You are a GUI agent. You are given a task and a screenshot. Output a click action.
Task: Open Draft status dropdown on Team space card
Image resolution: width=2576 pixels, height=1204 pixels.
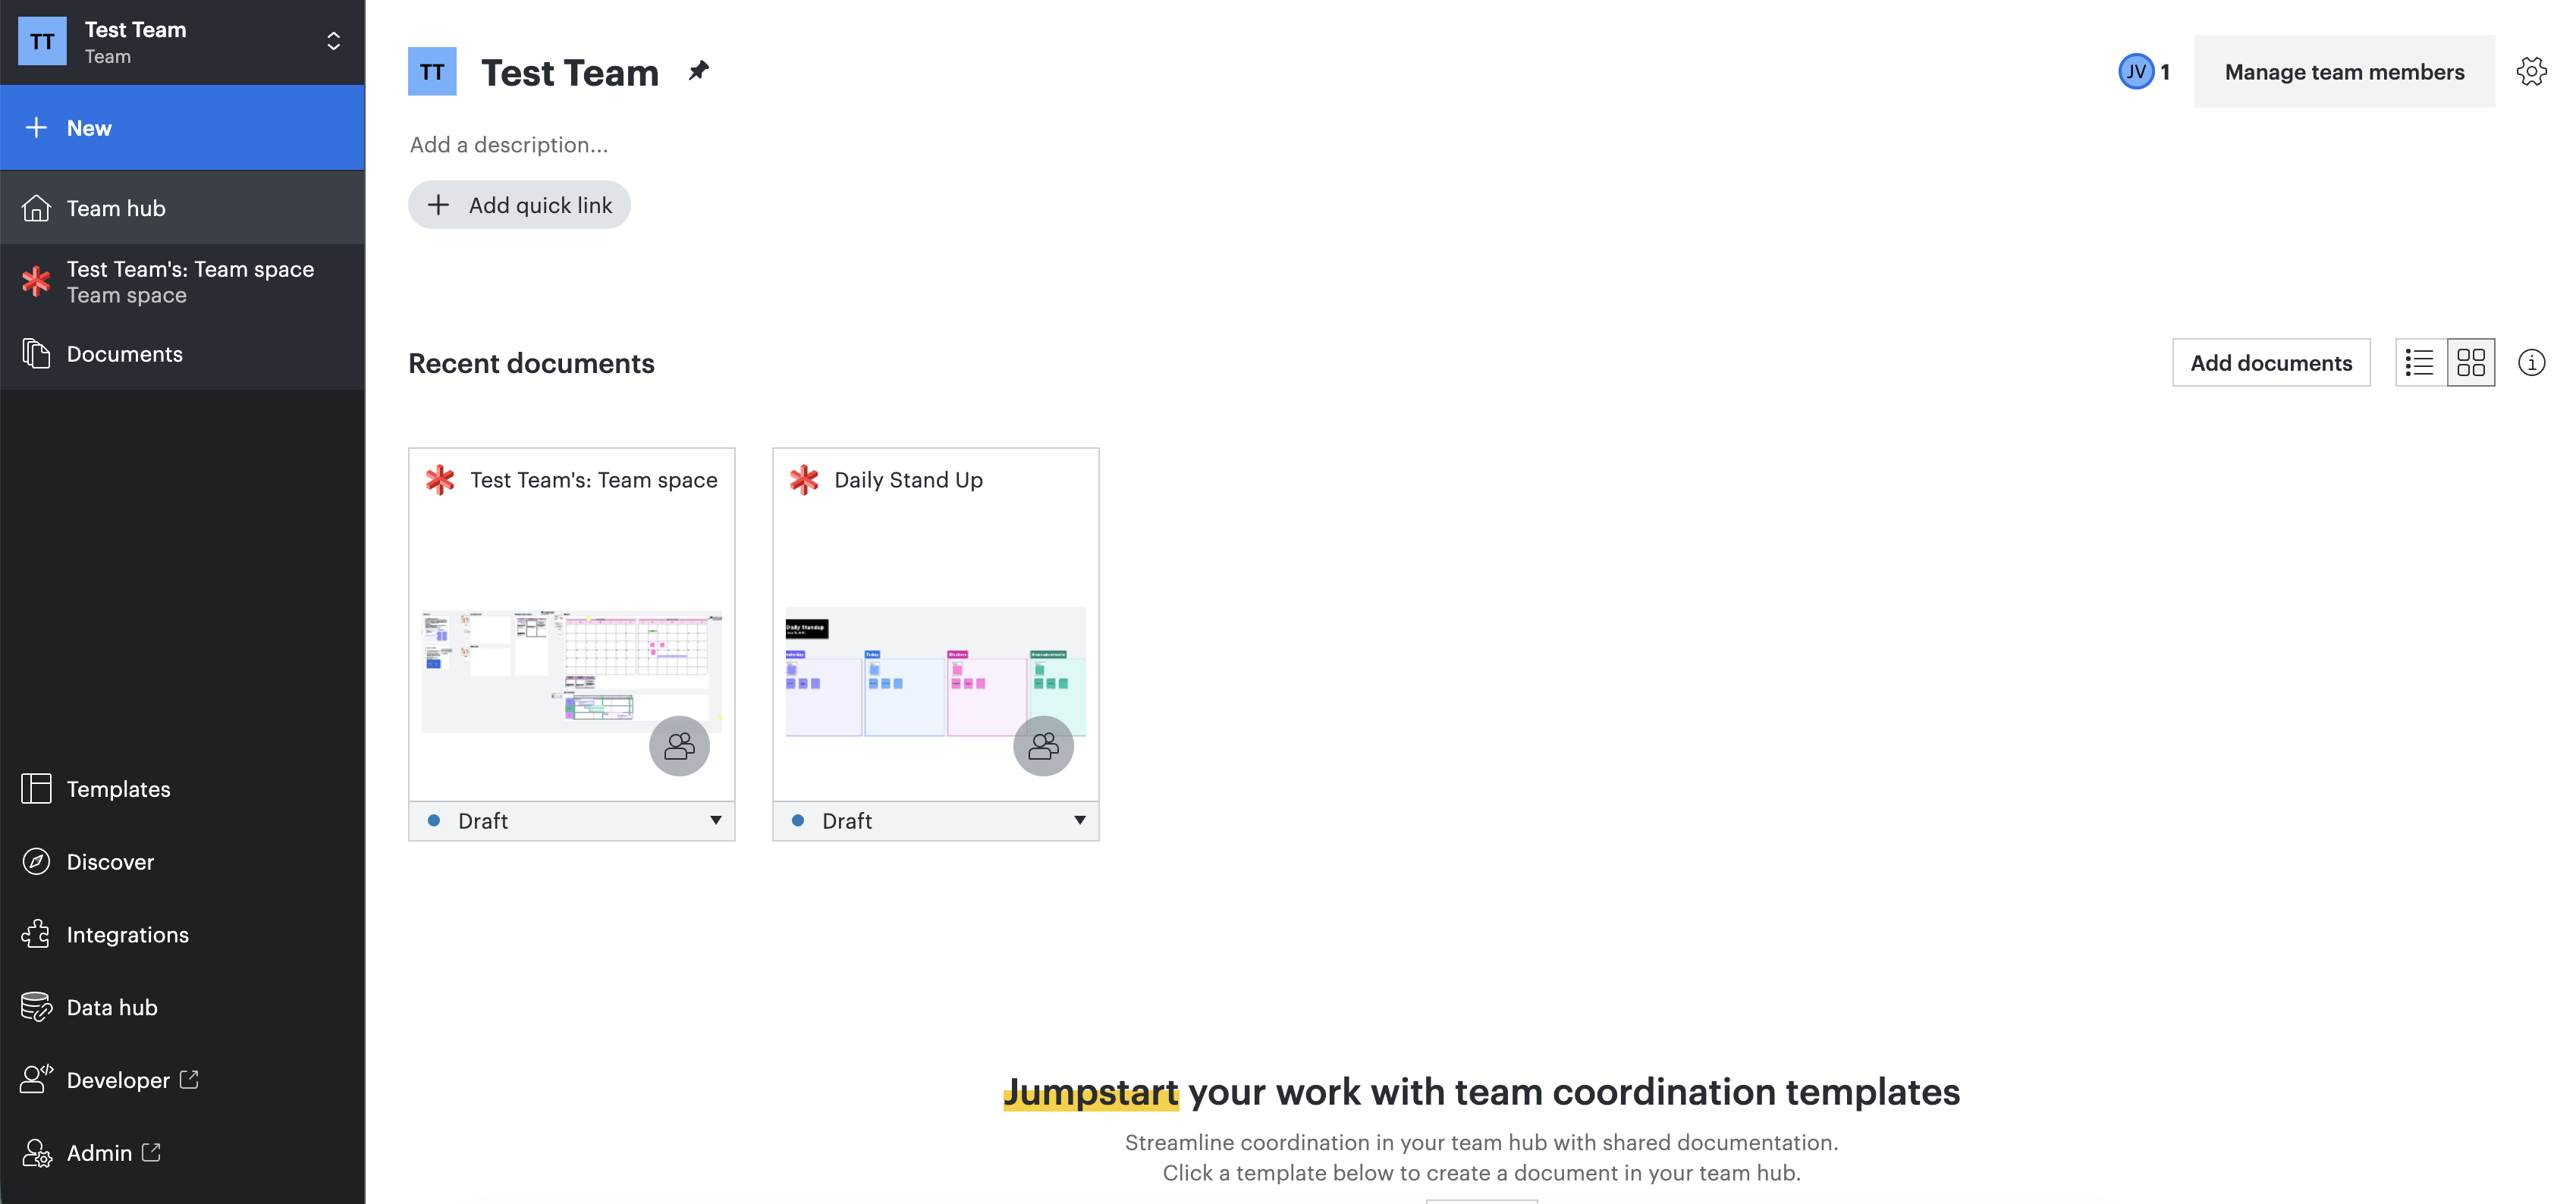572,821
